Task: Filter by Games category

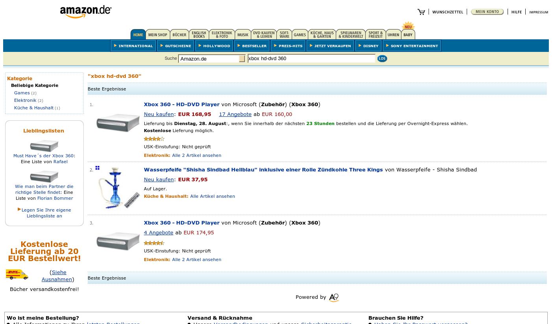Action: click(x=22, y=93)
